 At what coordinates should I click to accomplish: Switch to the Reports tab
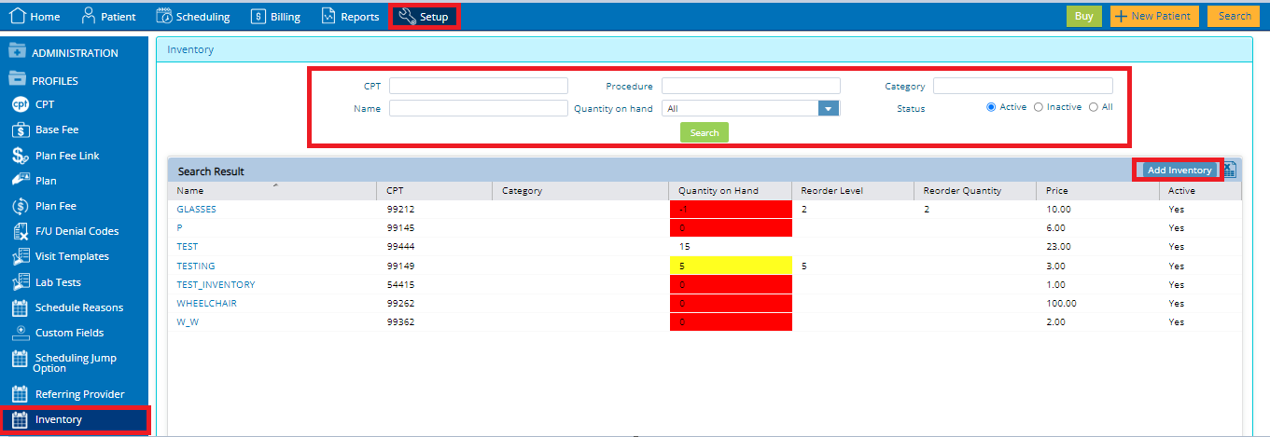click(350, 17)
